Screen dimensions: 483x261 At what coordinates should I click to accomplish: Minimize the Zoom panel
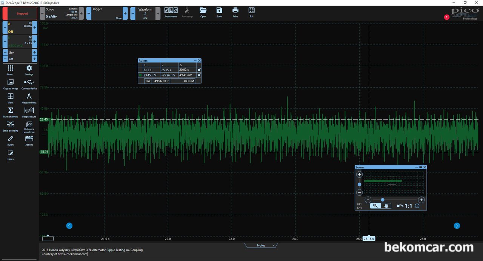(x=416, y=167)
